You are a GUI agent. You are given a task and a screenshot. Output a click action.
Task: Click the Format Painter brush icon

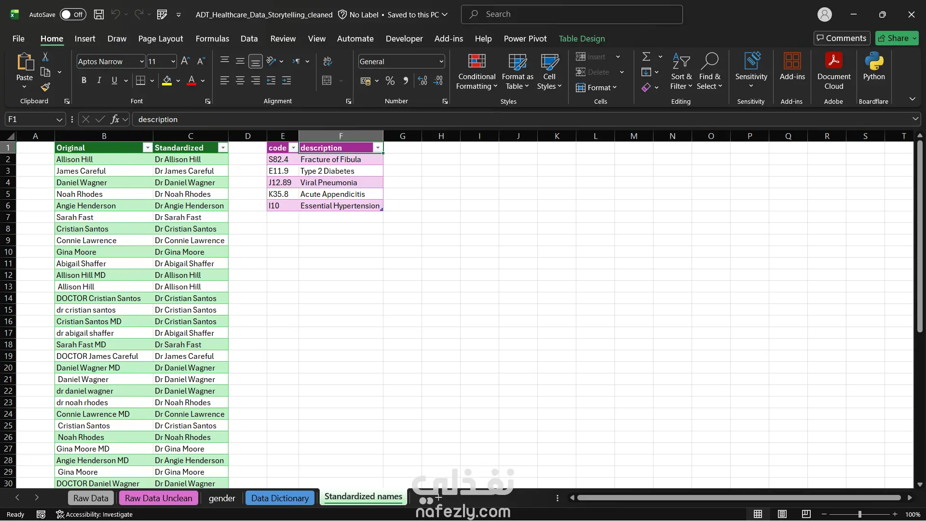45,87
